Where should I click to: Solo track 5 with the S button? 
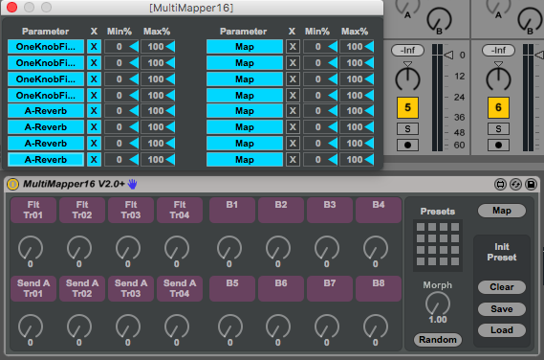point(407,129)
